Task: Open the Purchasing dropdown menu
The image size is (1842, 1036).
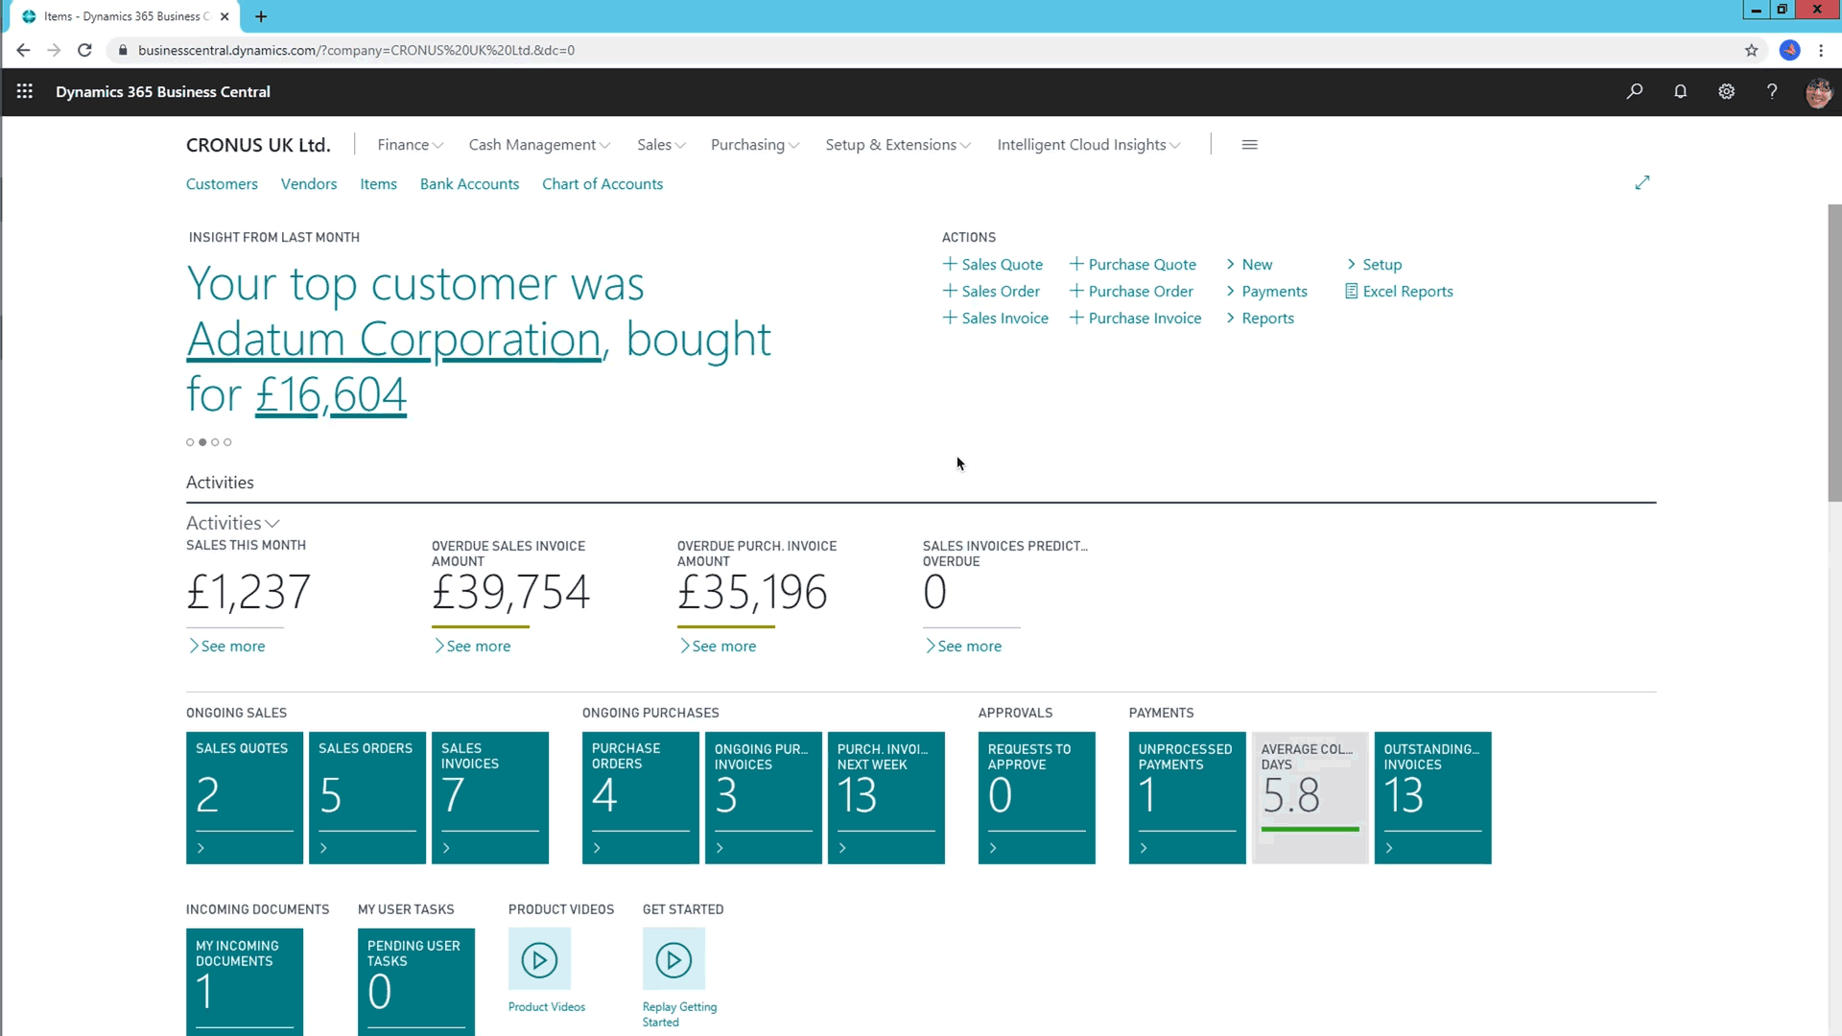Action: click(x=754, y=145)
